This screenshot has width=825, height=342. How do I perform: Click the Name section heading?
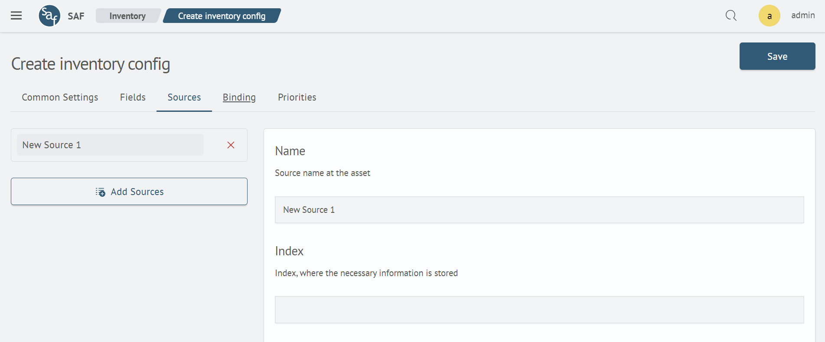[290, 151]
